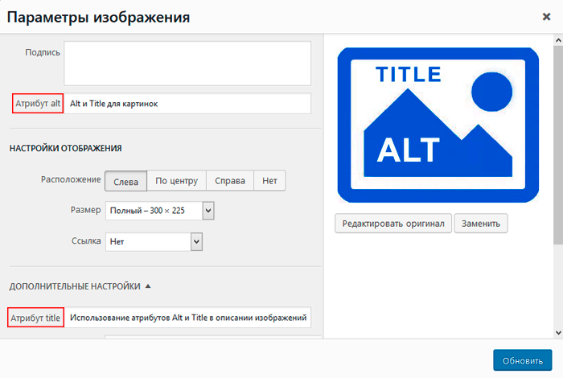Viewport: 563px width, 378px height.
Task: Select Слева alignment option
Action: point(125,181)
